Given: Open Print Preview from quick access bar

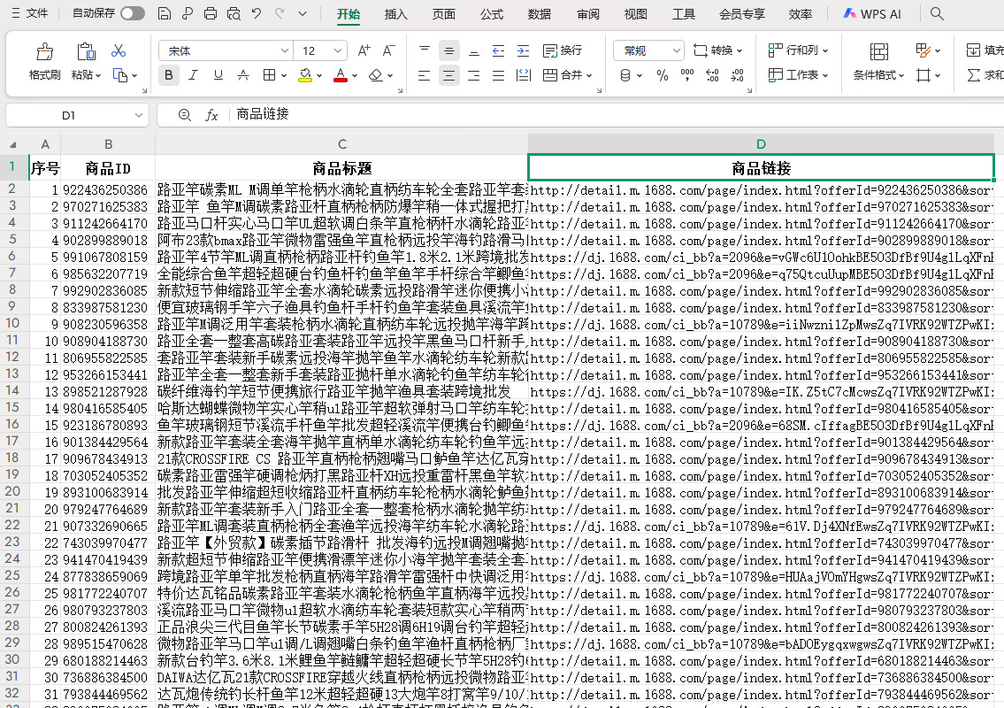Looking at the screenshot, I should click(234, 13).
